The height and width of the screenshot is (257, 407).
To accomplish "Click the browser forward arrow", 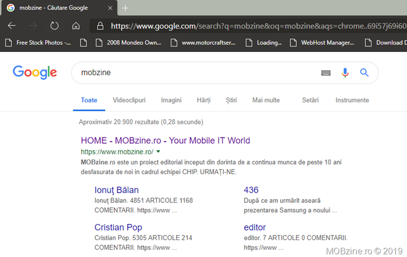I will click(33, 25).
